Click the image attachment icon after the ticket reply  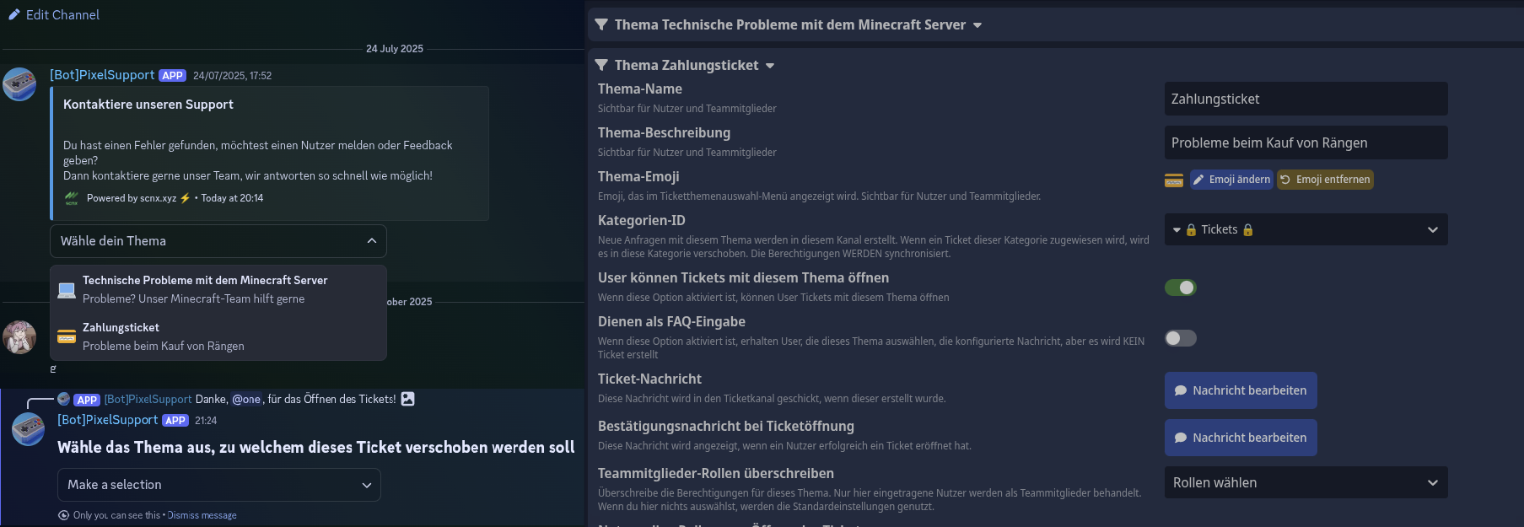[407, 399]
